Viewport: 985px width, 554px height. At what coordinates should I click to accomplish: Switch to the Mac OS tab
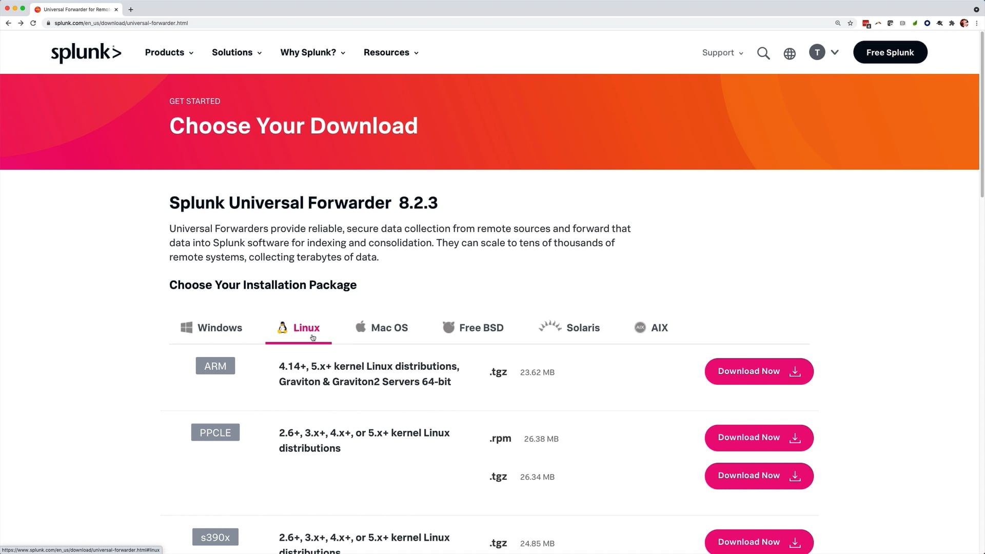(x=382, y=327)
